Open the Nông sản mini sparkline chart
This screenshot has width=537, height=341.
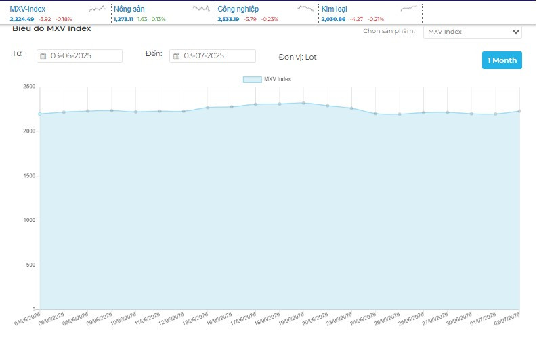coord(201,9)
